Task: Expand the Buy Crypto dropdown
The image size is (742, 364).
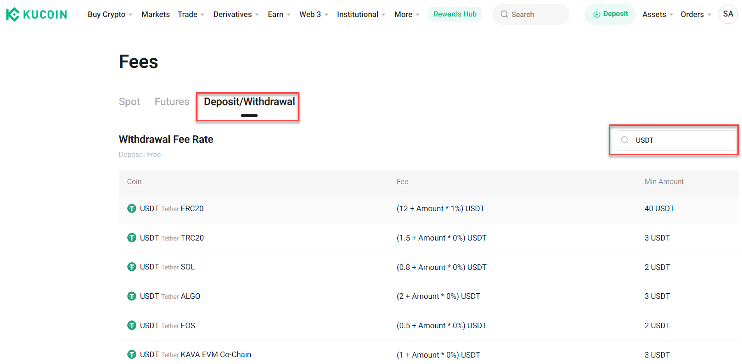Action: point(110,14)
